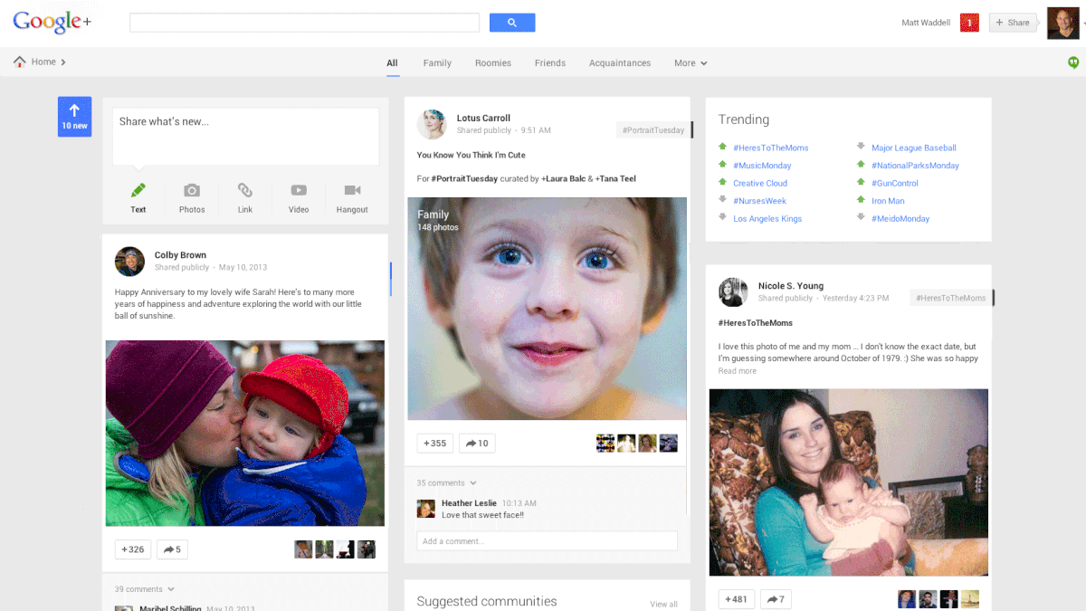Viewport: 1086px width, 611px height.
Task: Open Colby Brown's mother and child photo
Action: (x=245, y=433)
